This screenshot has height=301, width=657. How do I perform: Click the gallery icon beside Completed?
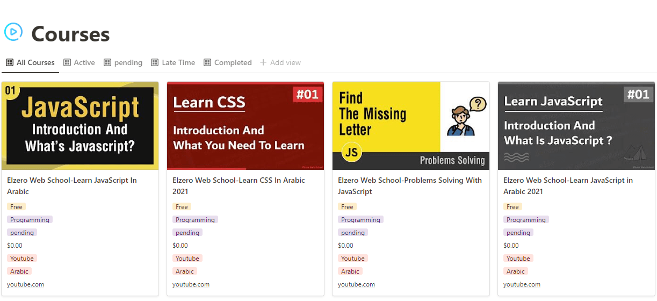207,62
